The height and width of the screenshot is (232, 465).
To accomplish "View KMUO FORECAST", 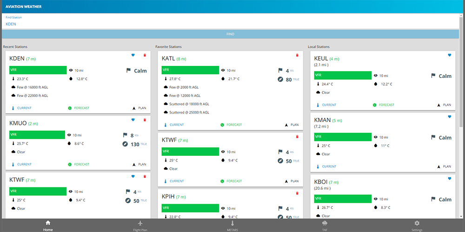I will (79, 164).
